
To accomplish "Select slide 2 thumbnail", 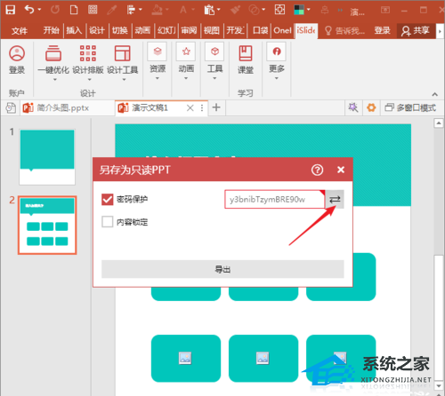I will [x=47, y=225].
